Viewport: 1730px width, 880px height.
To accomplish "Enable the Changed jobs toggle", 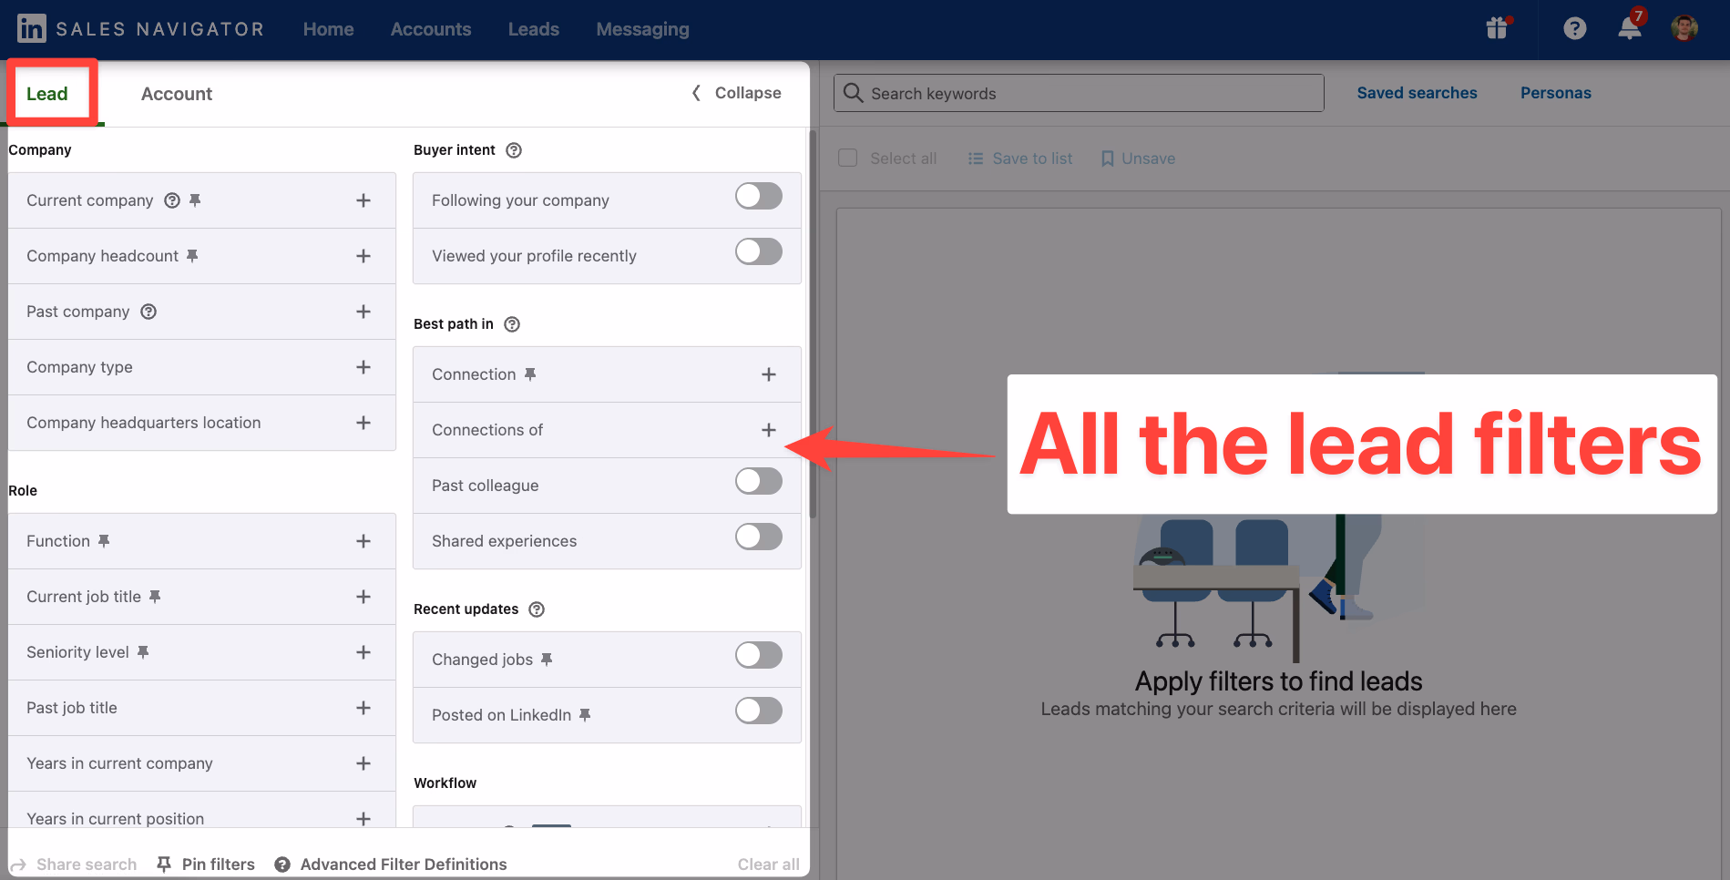I will tap(759, 655).
